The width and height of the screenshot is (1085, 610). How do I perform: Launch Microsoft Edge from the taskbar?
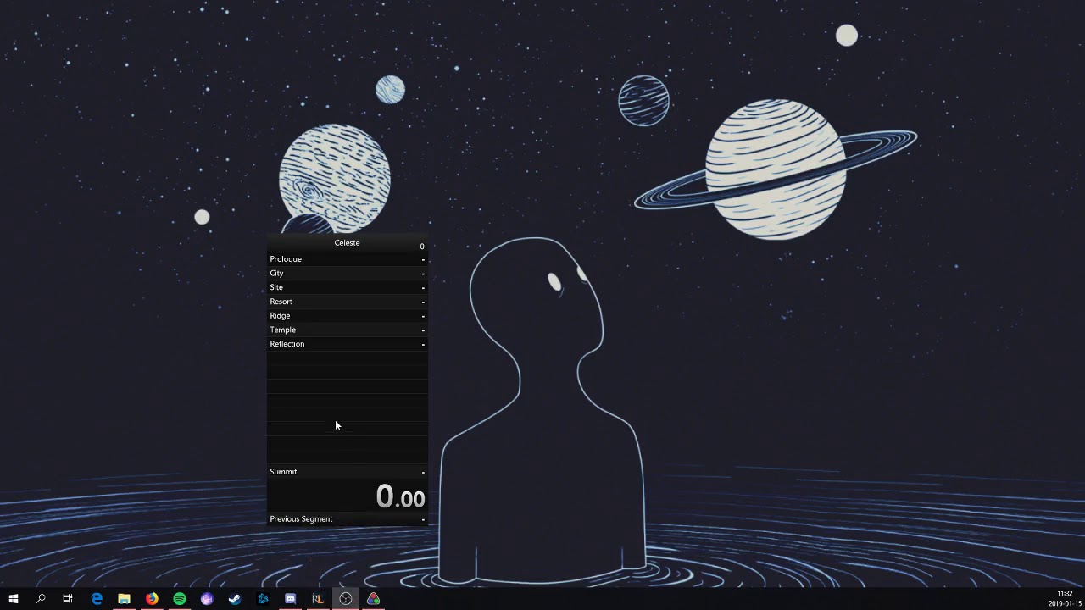click(97, 599)
